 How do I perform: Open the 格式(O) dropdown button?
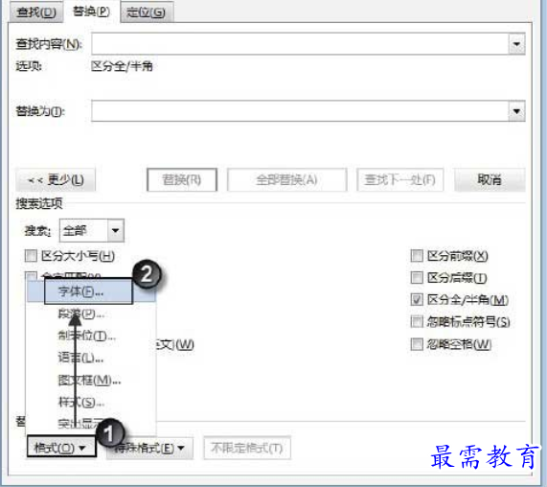click(61, 447)
